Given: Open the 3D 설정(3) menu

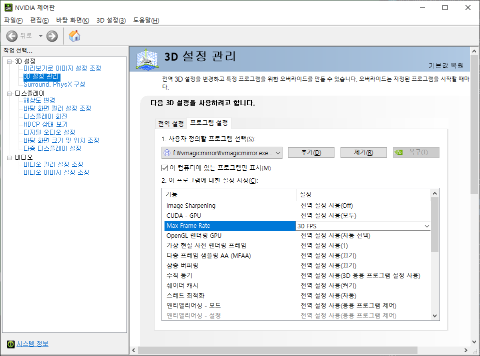Looking at the screenshot, I should [111, 20].
